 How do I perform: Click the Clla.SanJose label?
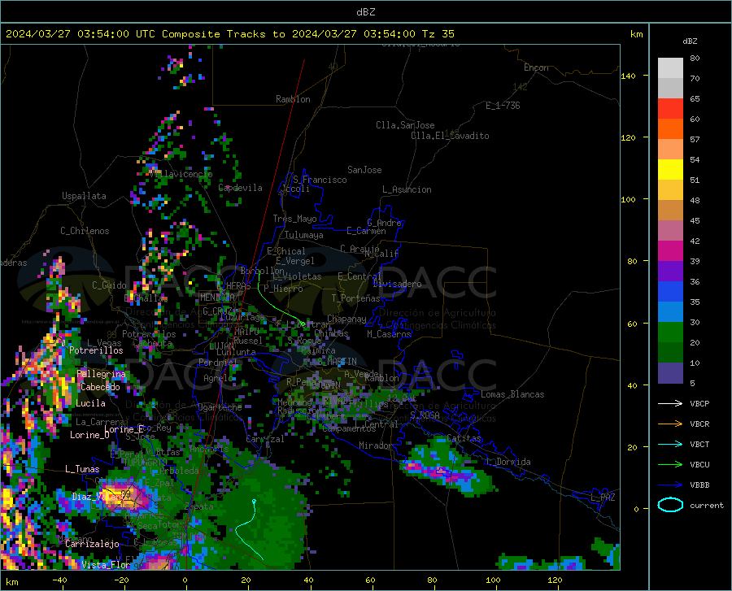tap(405, 125)
